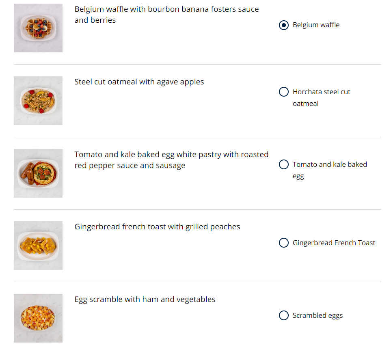
Task: View the baked egg and sausage image
Action: (x=38, y=173)
